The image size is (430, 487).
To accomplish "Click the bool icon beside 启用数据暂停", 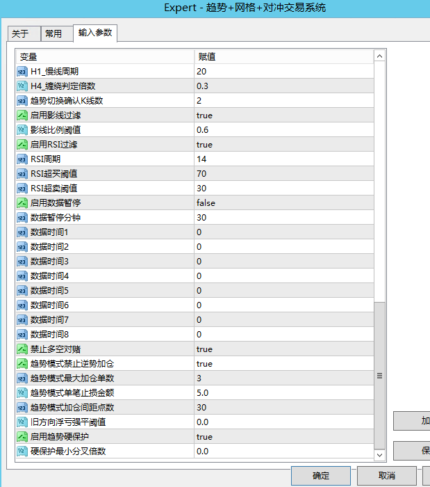I will tap(22, 203).
